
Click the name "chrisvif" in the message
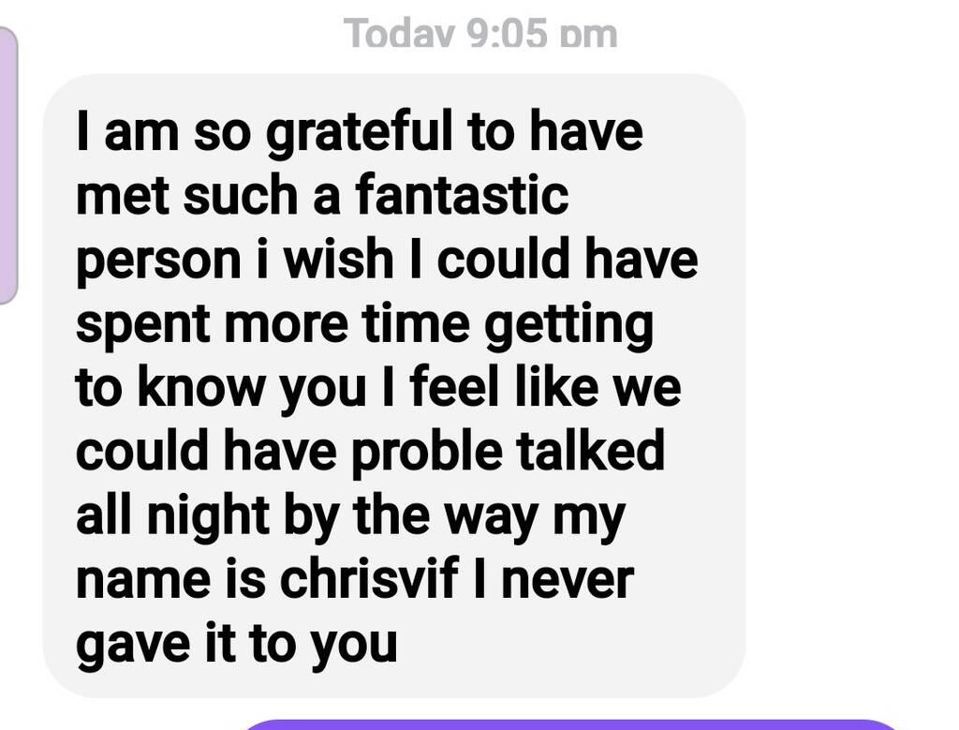tap(369, 579)
